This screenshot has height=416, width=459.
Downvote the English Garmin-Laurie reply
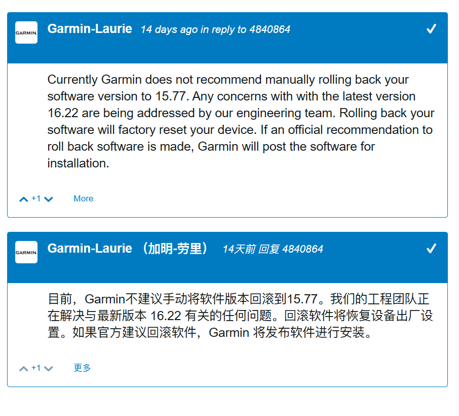click(49, 199)
